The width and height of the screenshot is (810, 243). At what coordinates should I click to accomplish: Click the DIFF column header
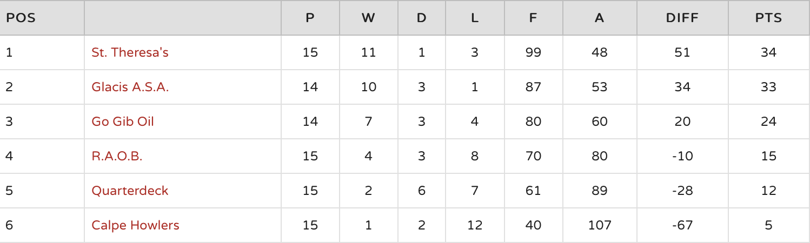click(x=682, y=18)
